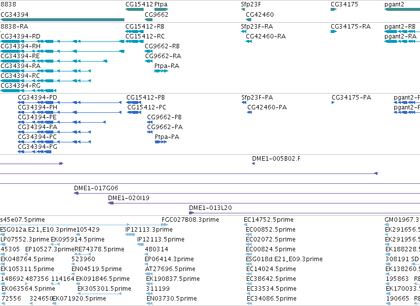
Task: Click the CG34175 gene label
Action: (x=344, y=4)
